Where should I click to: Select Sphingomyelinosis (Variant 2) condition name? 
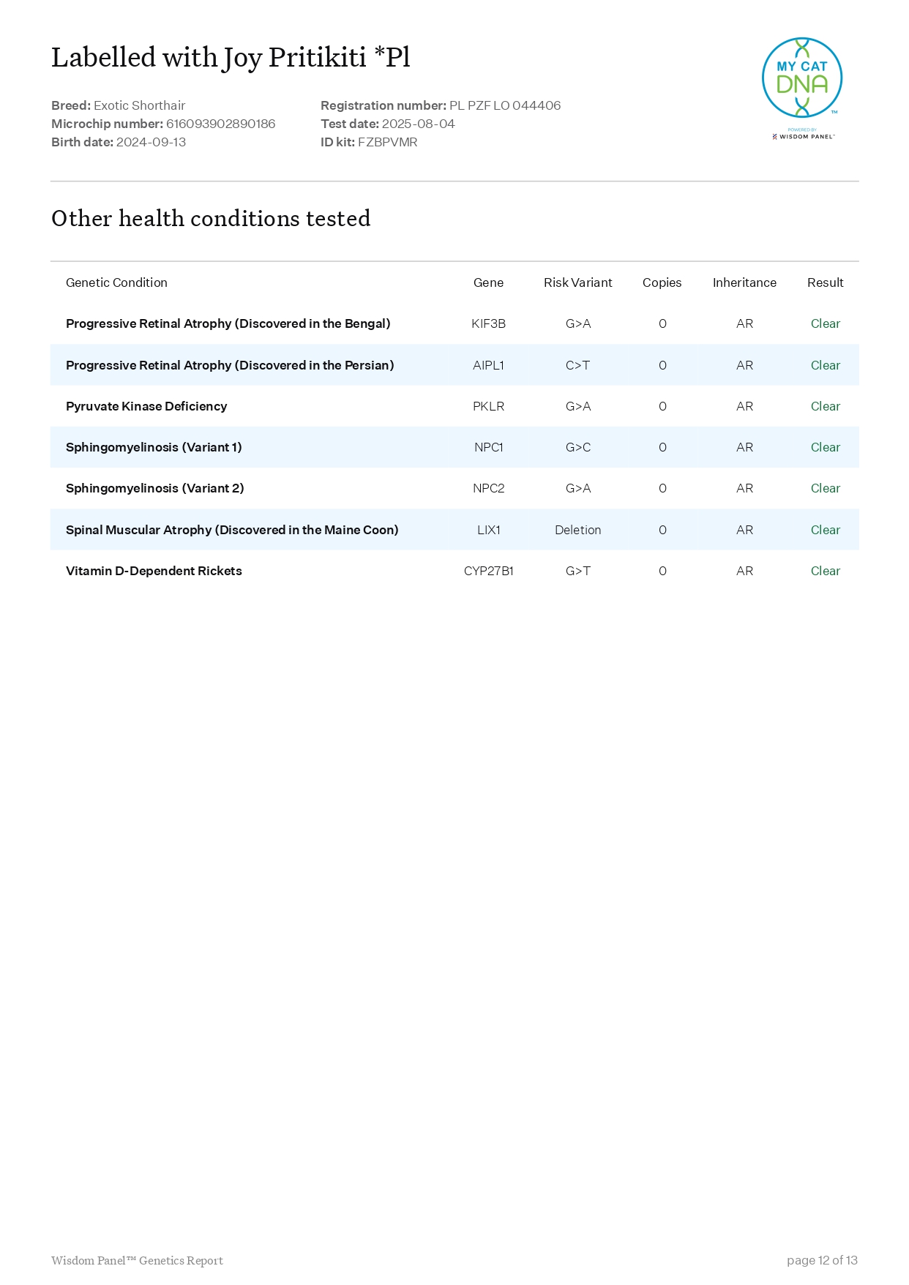(x=154, y=488)
